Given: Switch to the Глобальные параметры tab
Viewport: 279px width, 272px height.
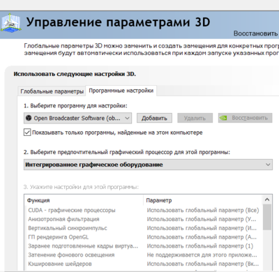Looking at the screenshot, I should tap(52, 91).
